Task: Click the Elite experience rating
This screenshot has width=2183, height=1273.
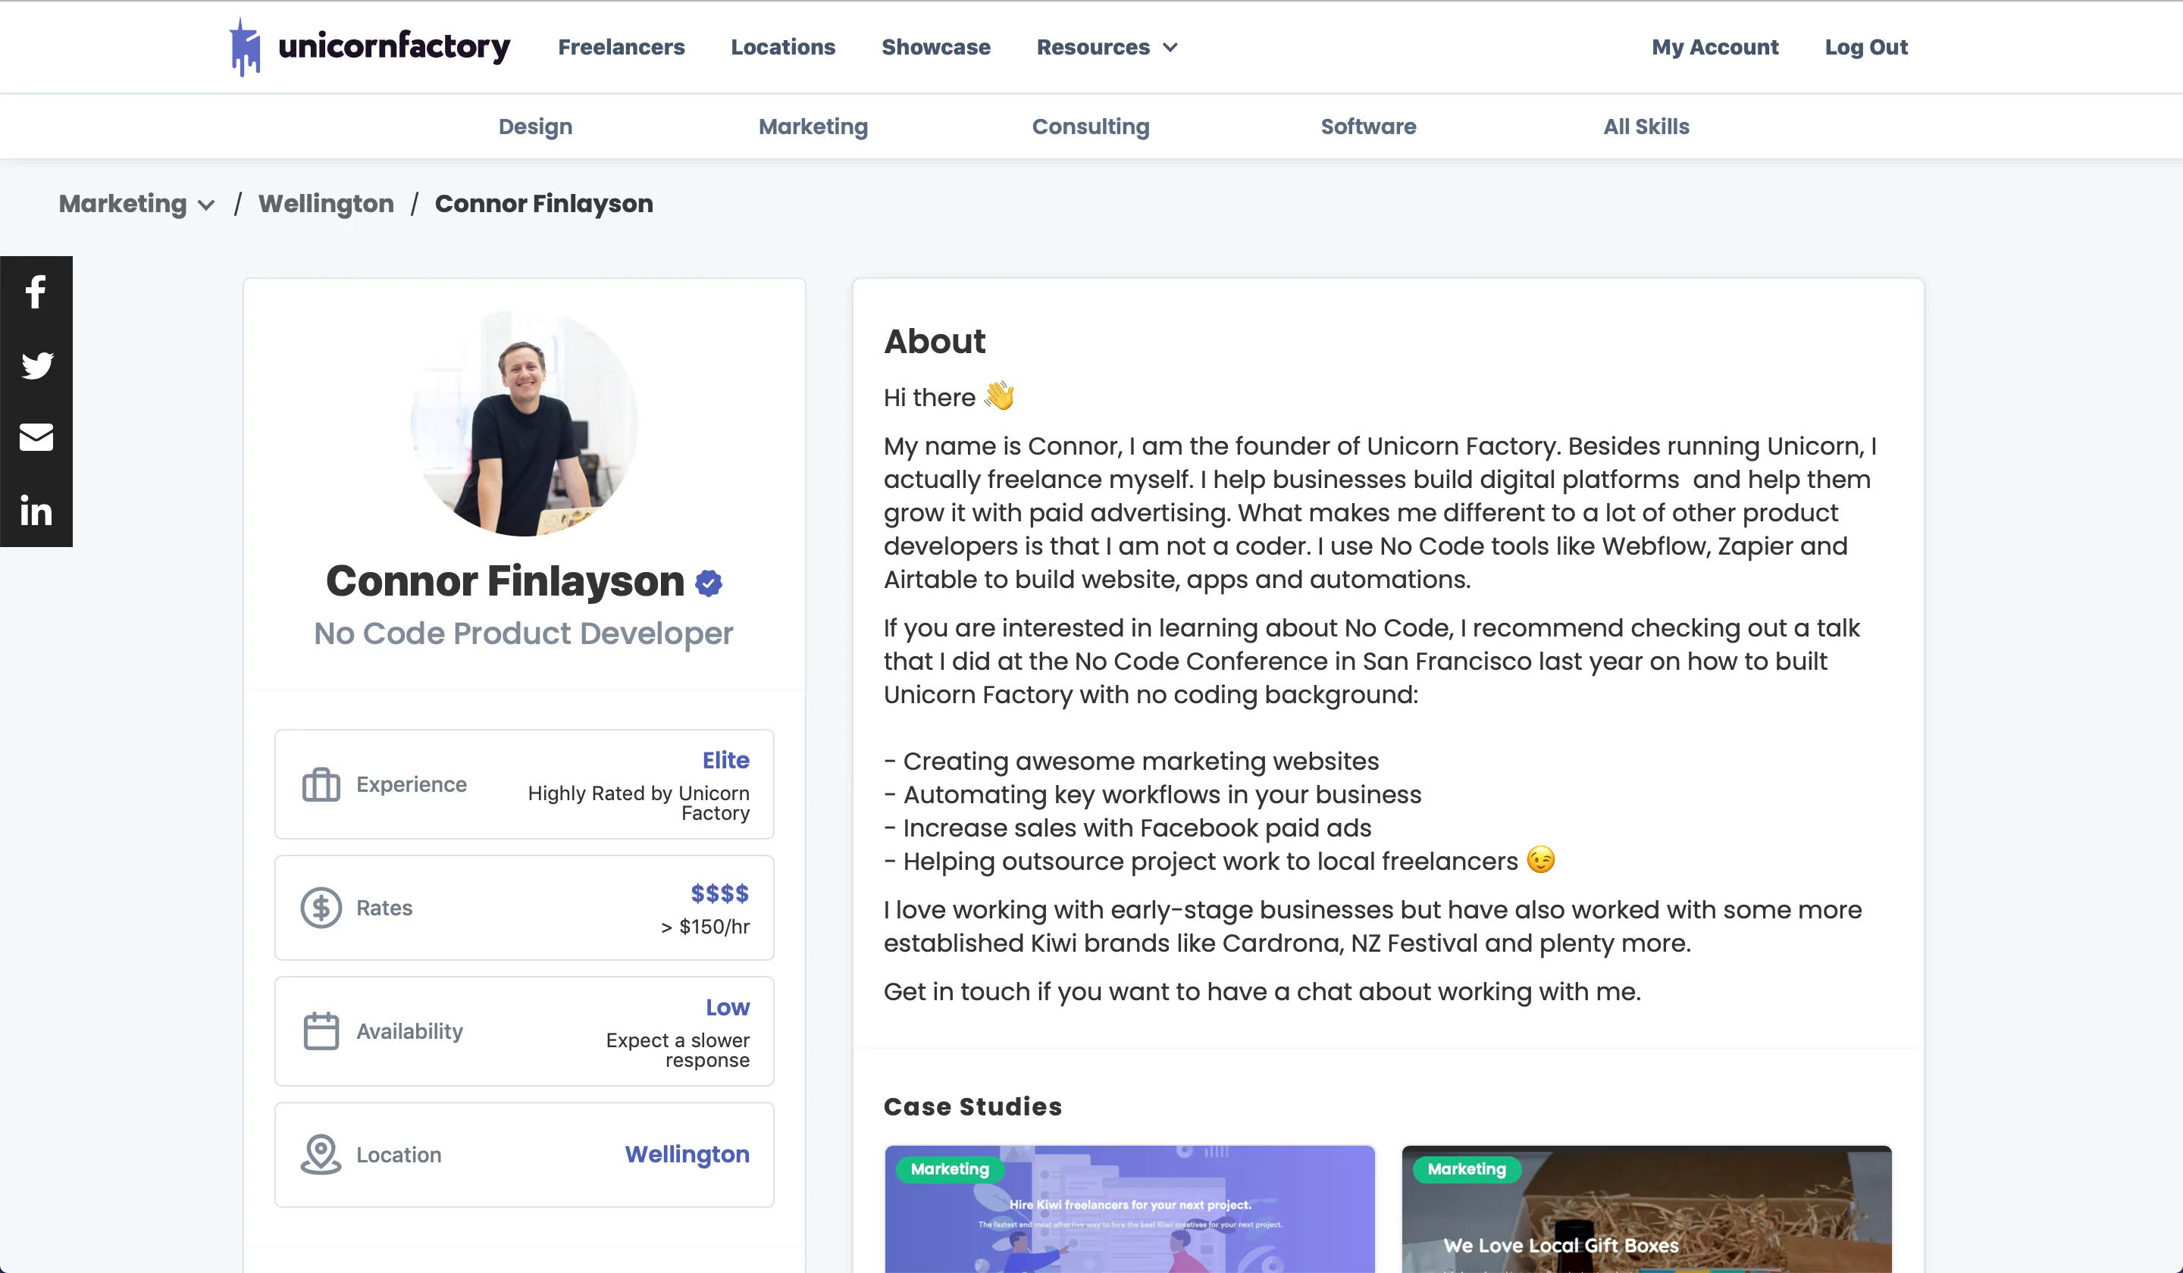Action: tap(725, 759)
